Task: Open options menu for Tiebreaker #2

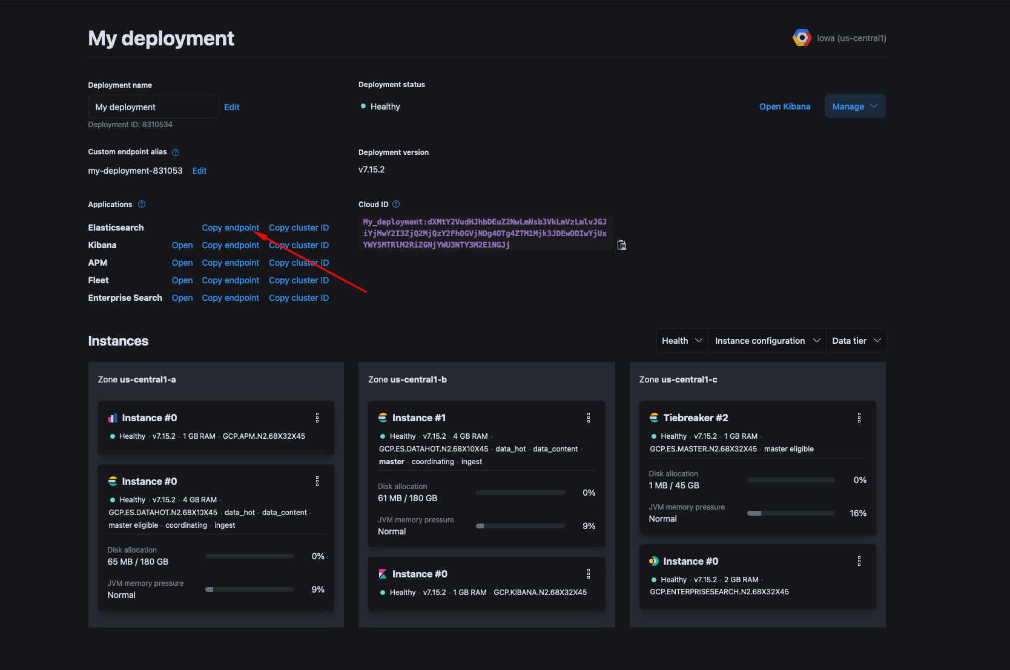Action: tap(859, 418)
